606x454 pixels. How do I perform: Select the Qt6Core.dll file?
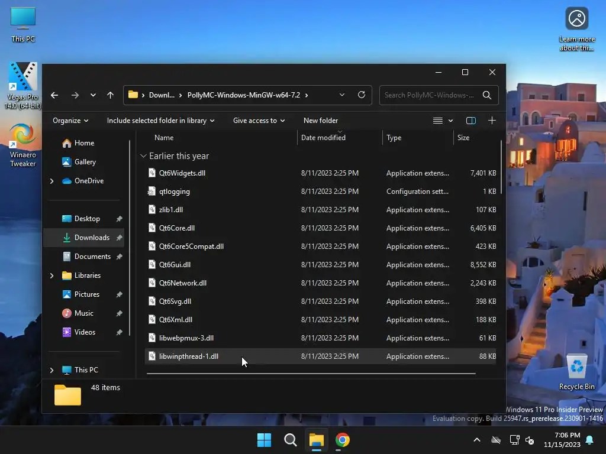click(x=320, y=228)
